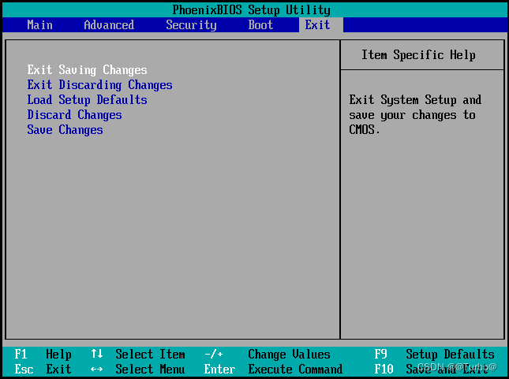509x379 pixels.
Task: Click the PhoenixBIOS Setup Utility title
Action: click(x=251, y=9)
